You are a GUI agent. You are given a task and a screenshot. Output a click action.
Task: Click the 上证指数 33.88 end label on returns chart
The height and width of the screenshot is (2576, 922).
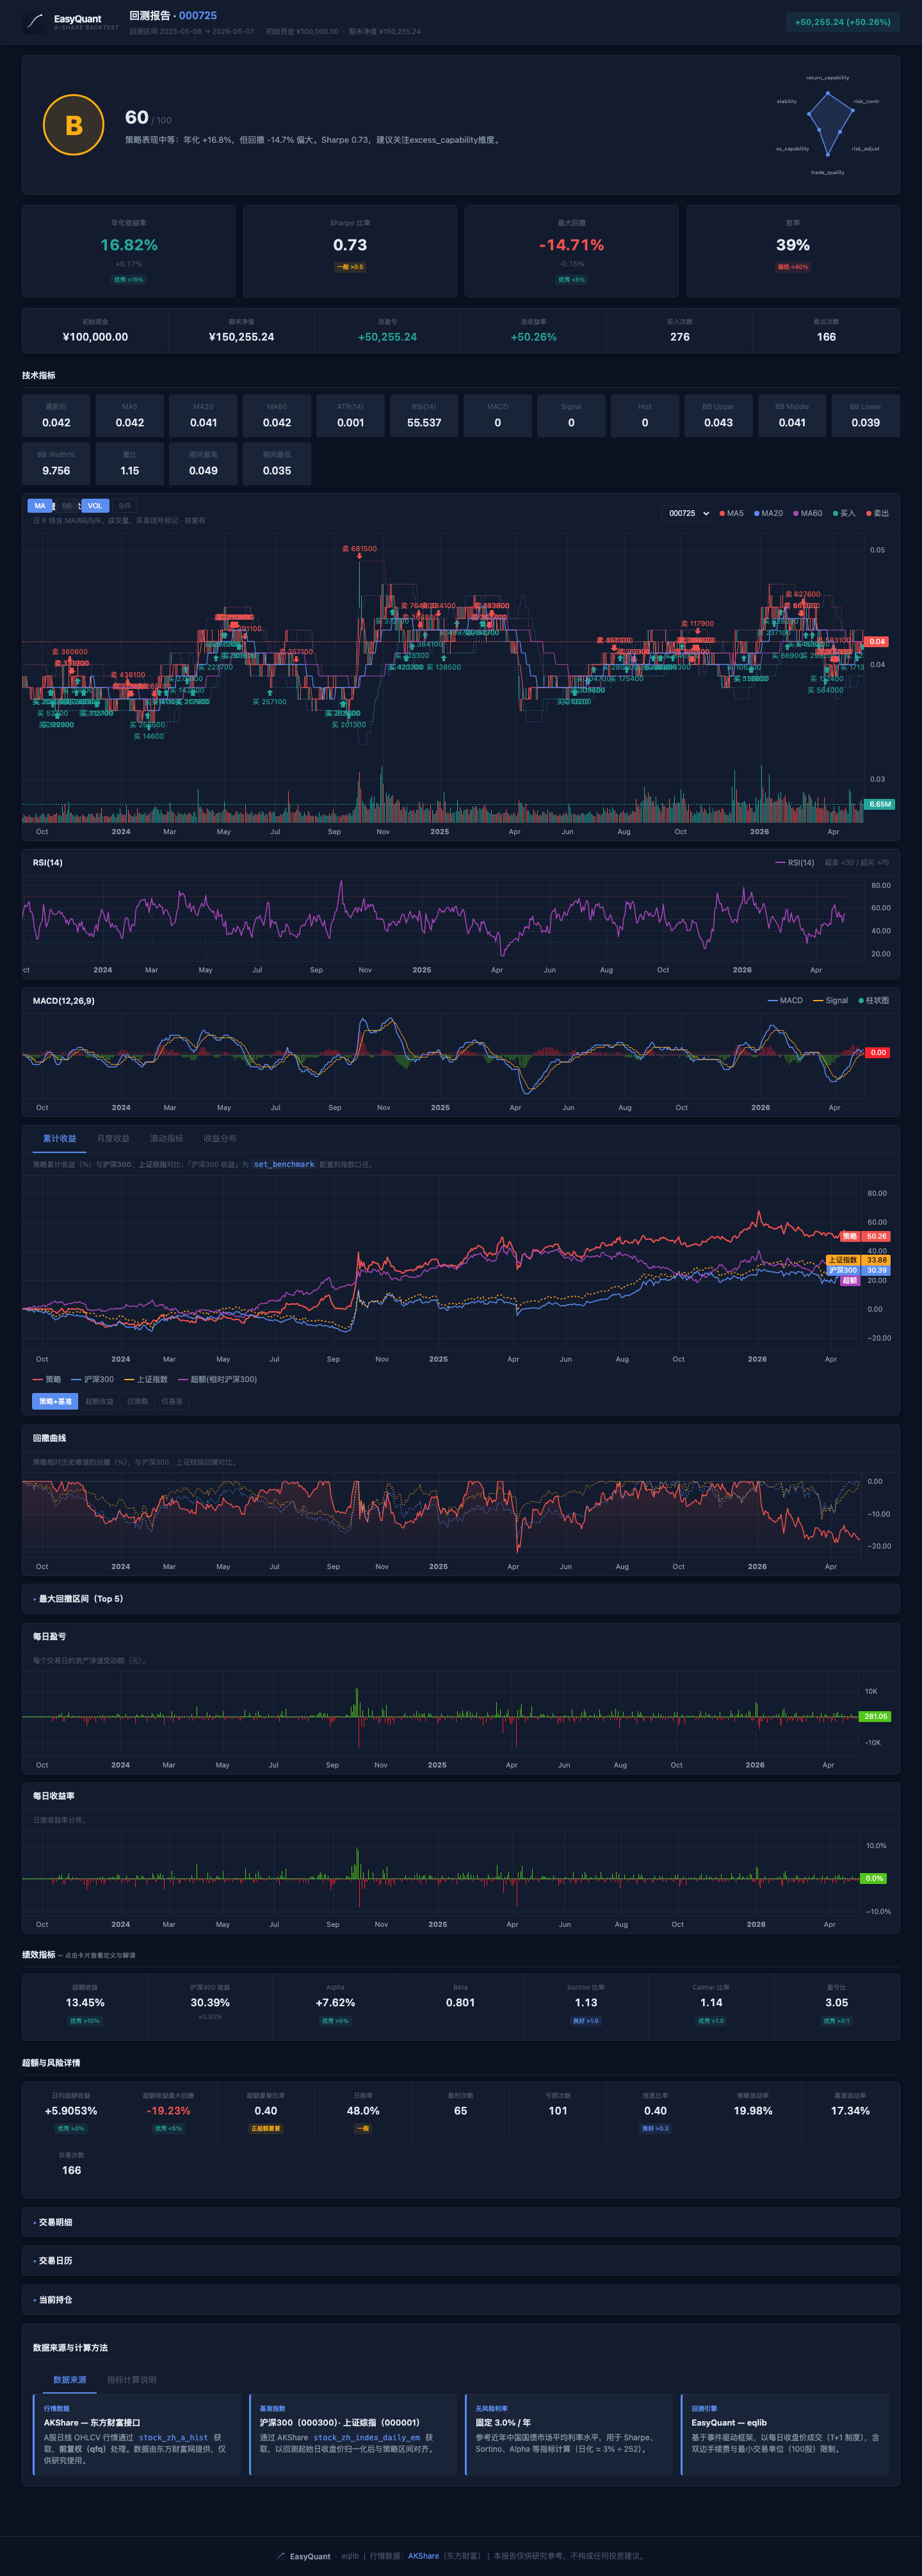click(x=858, y=1260)
